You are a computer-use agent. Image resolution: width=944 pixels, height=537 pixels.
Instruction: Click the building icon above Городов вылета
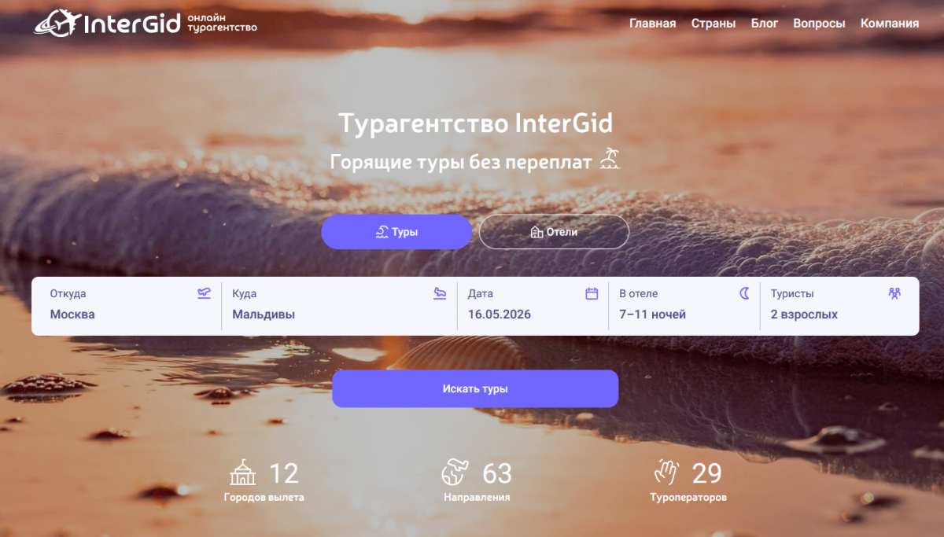[243, 473]
